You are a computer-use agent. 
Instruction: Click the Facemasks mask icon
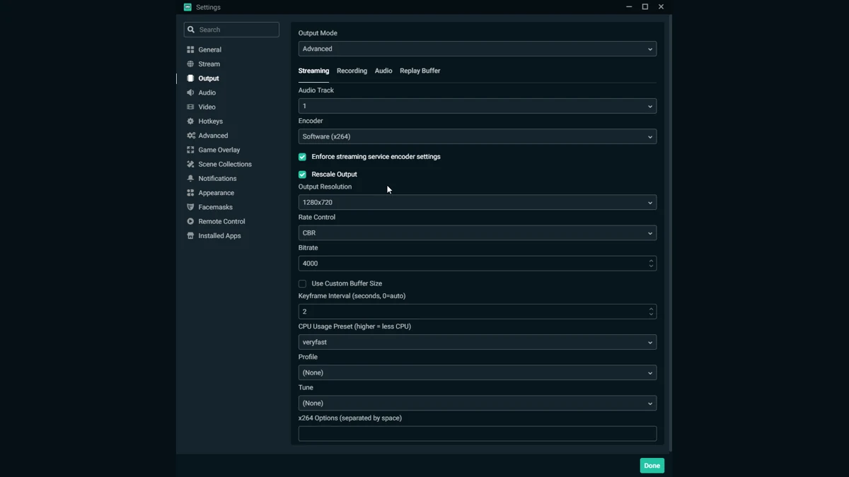[190, 207]
